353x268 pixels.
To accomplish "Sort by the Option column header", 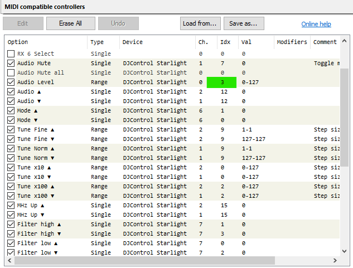I will pyautogui.click(x=46, y=42).
